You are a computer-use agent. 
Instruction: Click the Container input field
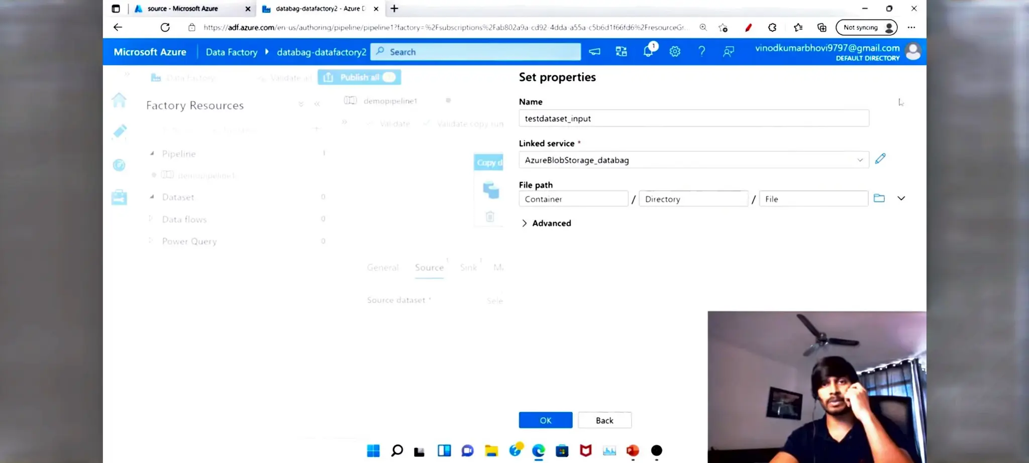click(573, 199)
